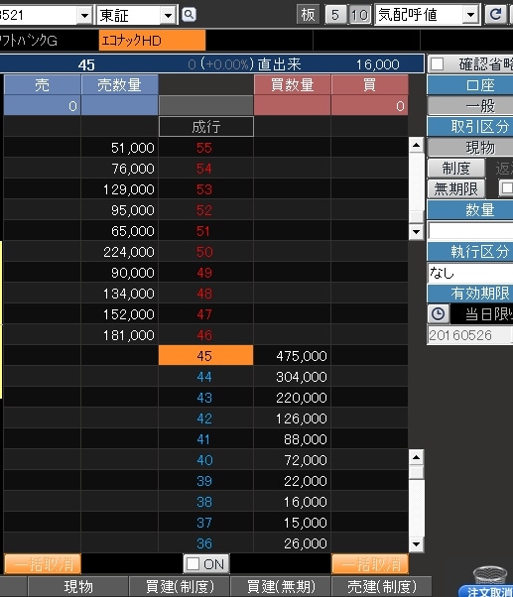Switch to 10-level quote depth

359,15
